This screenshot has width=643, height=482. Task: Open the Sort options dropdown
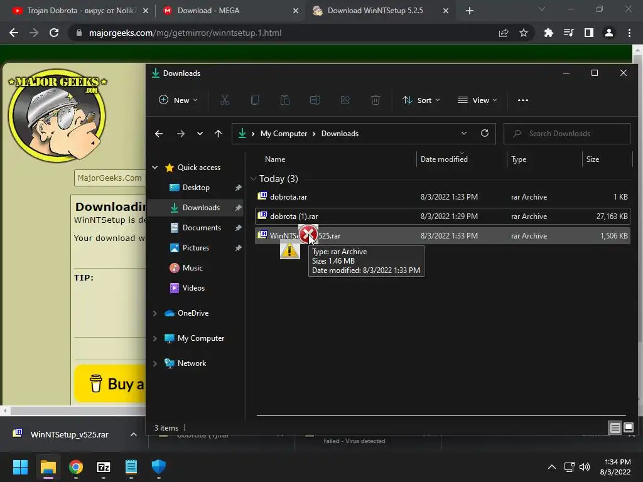click(421, 100)
